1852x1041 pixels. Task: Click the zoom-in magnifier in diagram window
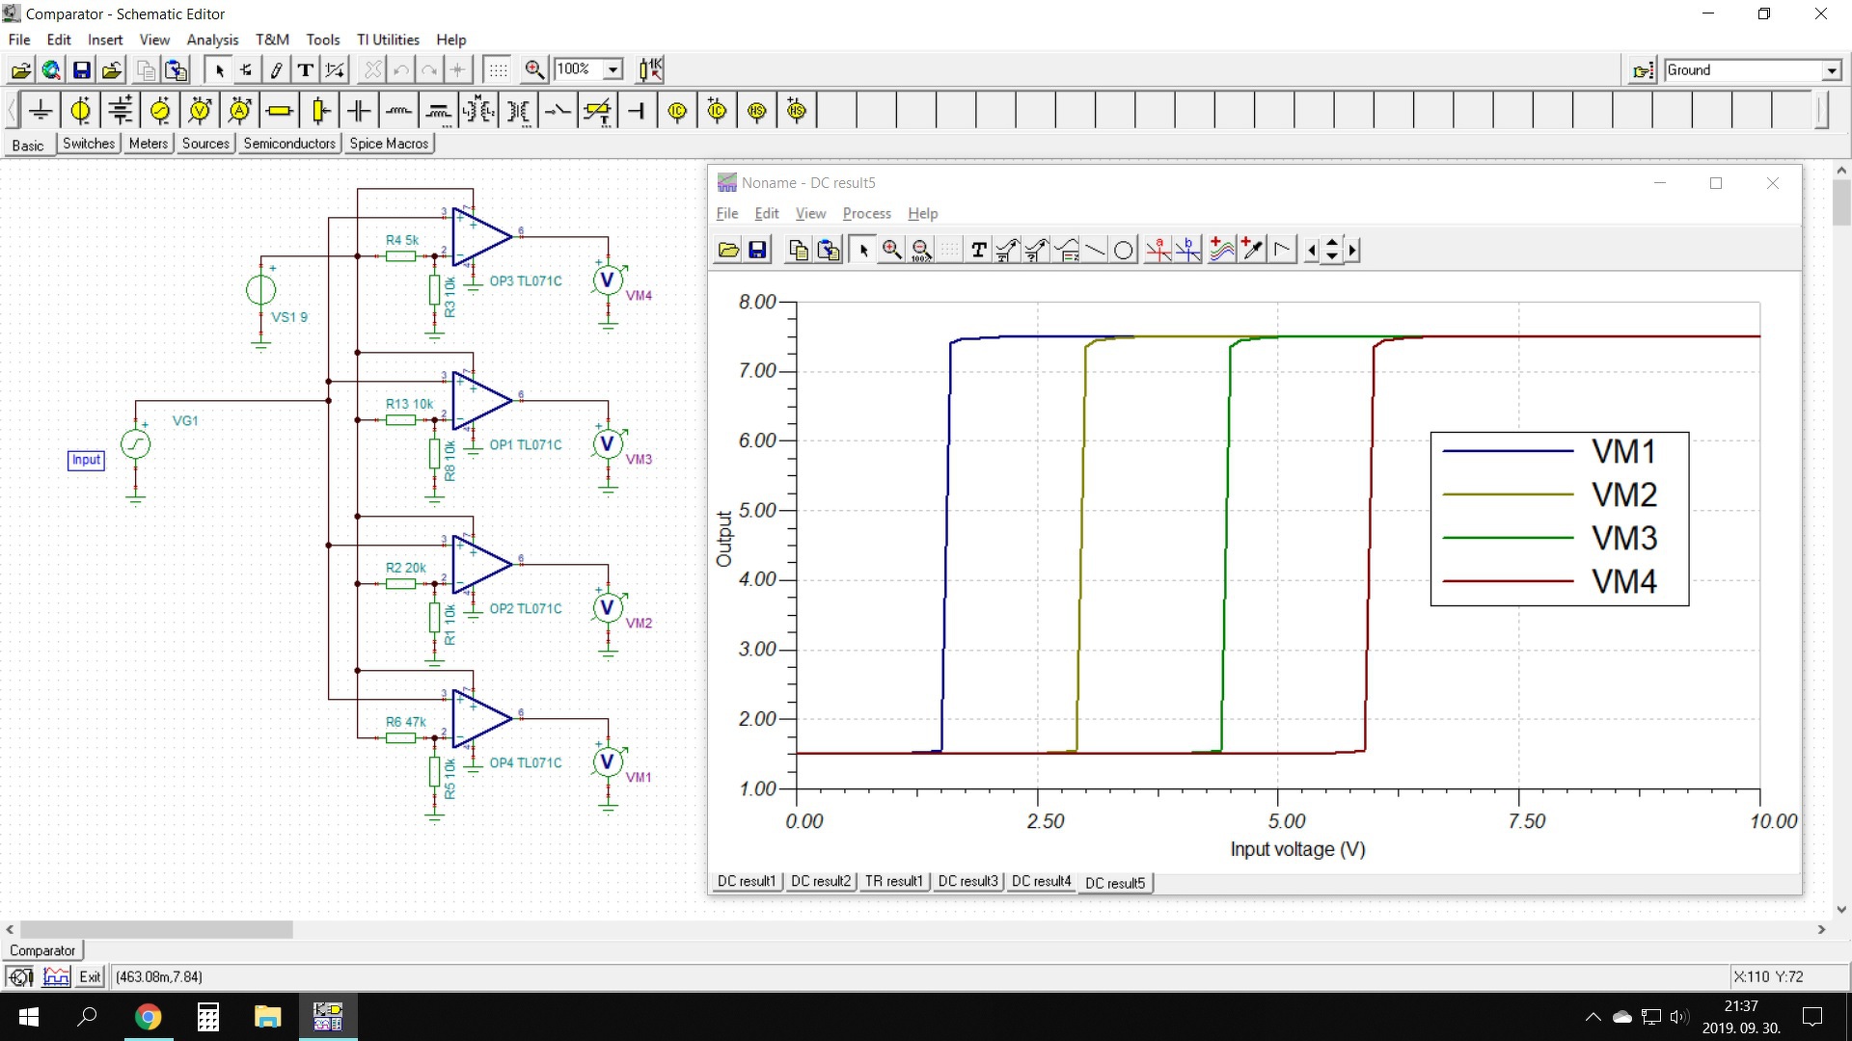coord(892,251)
